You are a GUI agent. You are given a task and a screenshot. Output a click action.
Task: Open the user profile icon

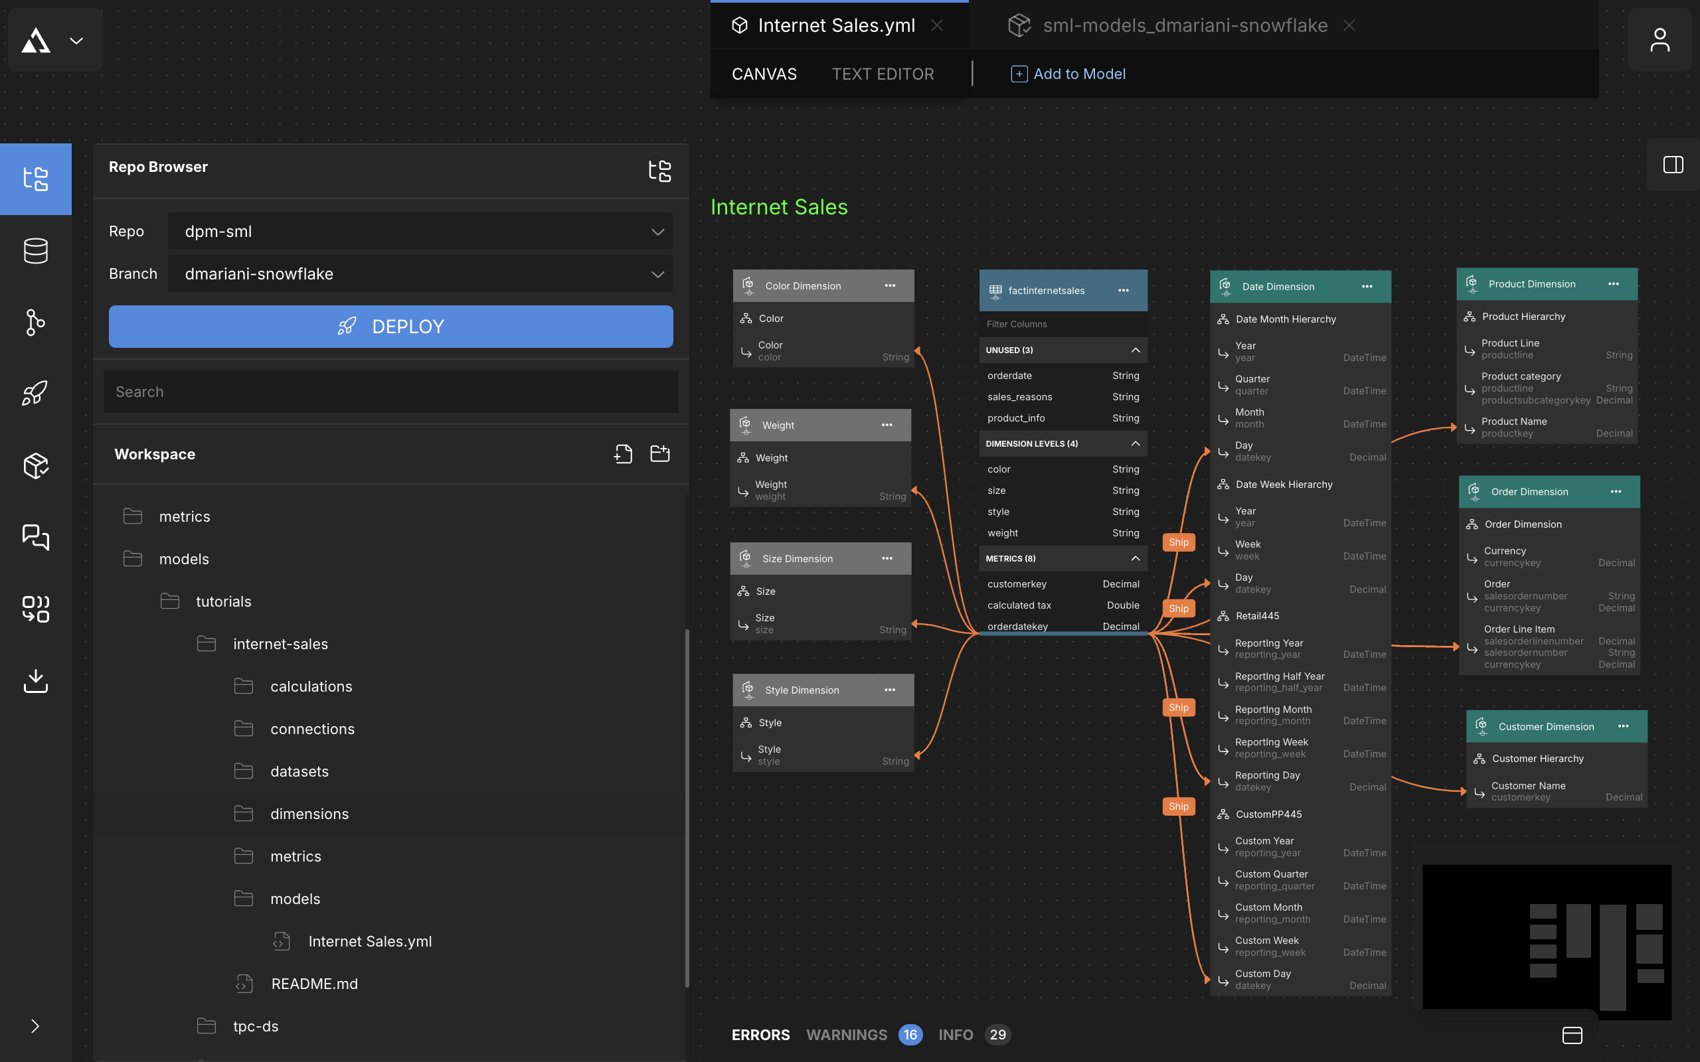tap(1659, 40)
